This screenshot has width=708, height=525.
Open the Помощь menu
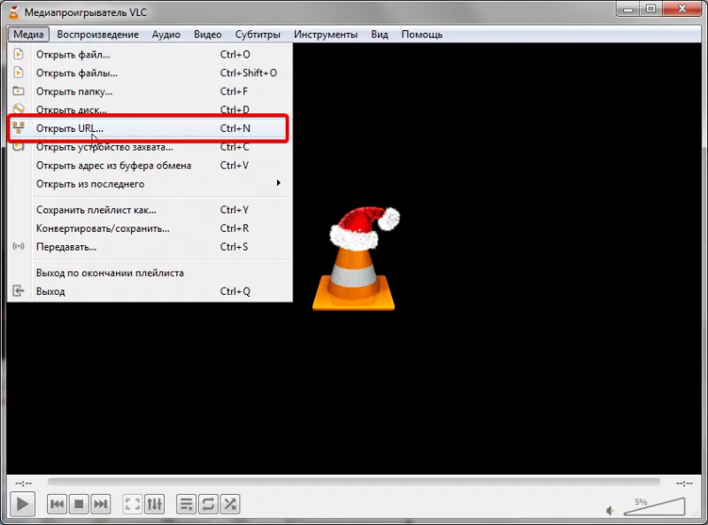(x=422, y=35)
